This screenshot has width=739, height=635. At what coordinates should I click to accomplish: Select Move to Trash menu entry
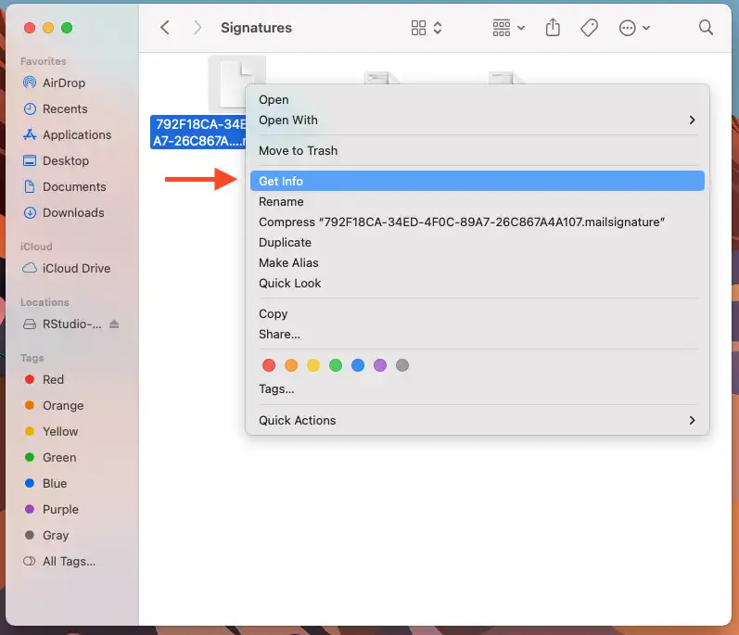click(298, 150)
